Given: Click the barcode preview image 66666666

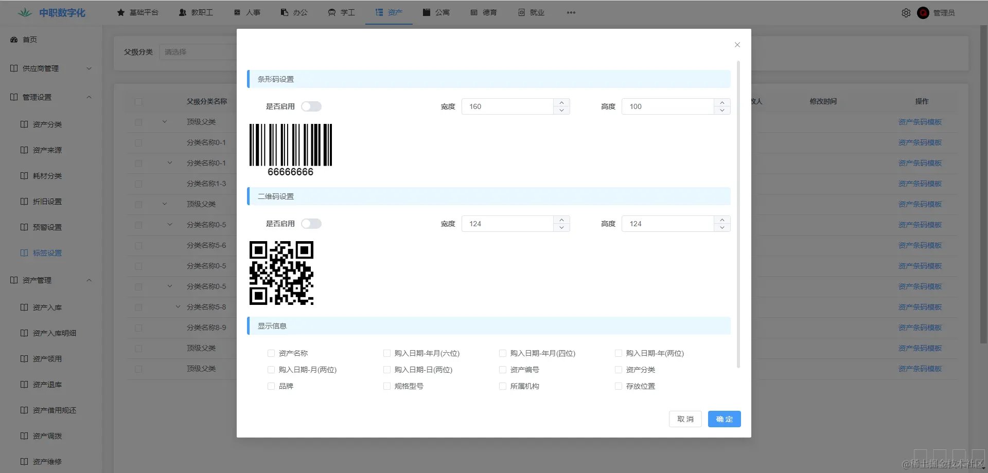Looking at the screenshot, I should point(291,150).
